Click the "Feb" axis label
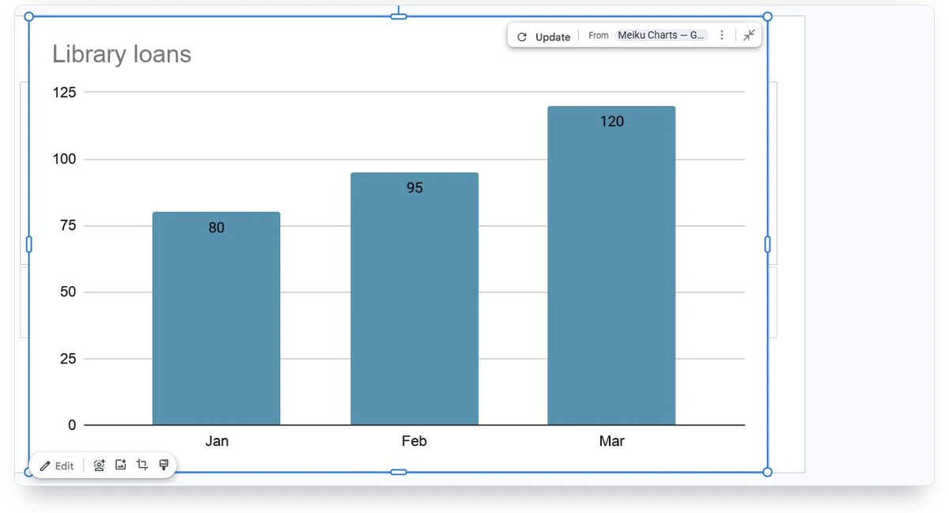The width and height of the screenshot is (949, 513). click(414, 441)
